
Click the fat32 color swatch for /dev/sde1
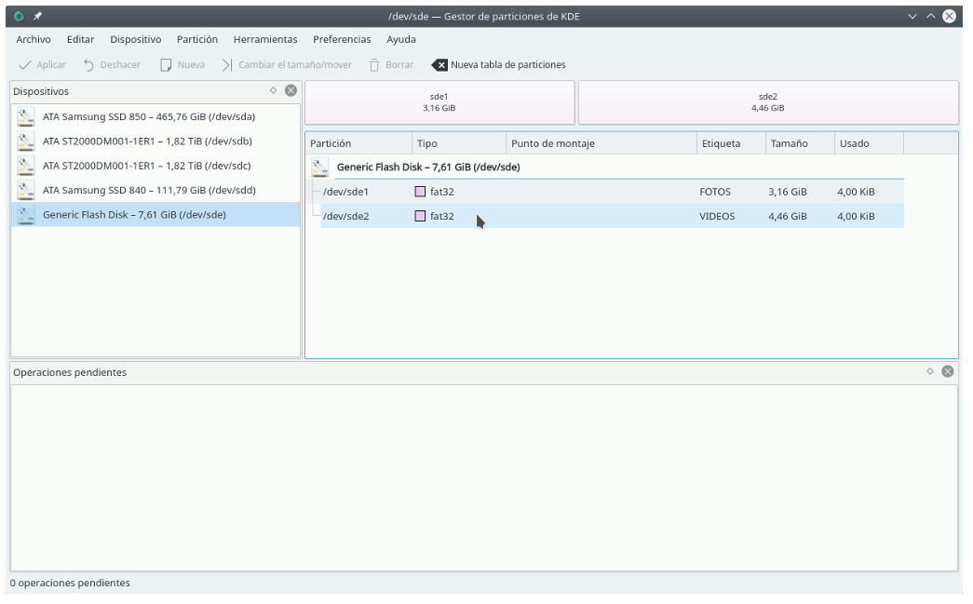click(420, 192)
